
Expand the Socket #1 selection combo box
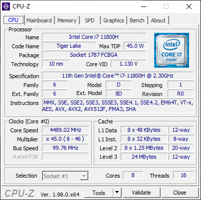[x=65, y=176]
